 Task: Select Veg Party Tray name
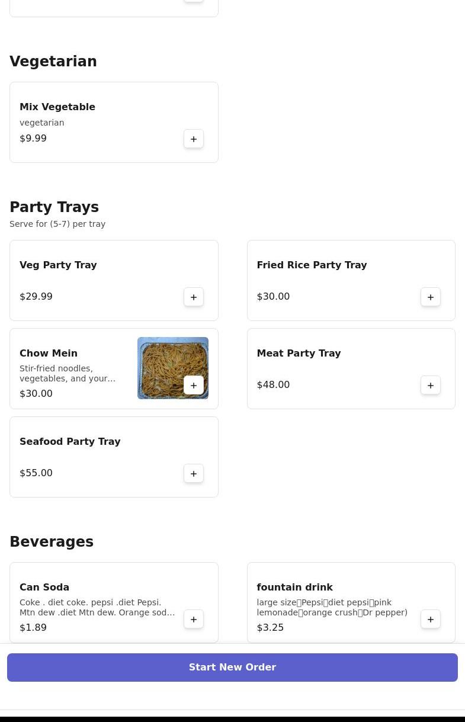(58, 265)
